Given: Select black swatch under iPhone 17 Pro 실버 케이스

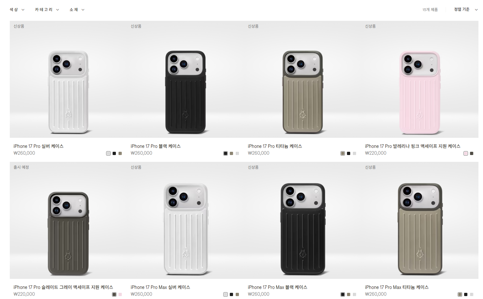Looking at the screenshot, I should 114,153.
